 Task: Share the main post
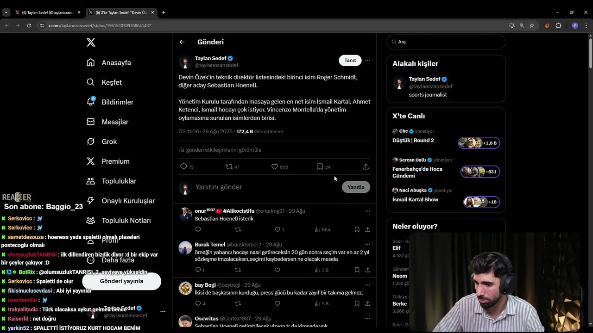pyautogui.click(x=366, y=166)
